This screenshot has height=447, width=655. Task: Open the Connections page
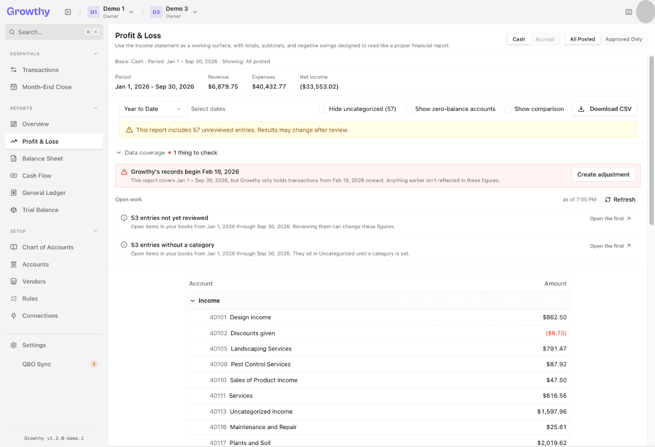[x=54, y=316]
